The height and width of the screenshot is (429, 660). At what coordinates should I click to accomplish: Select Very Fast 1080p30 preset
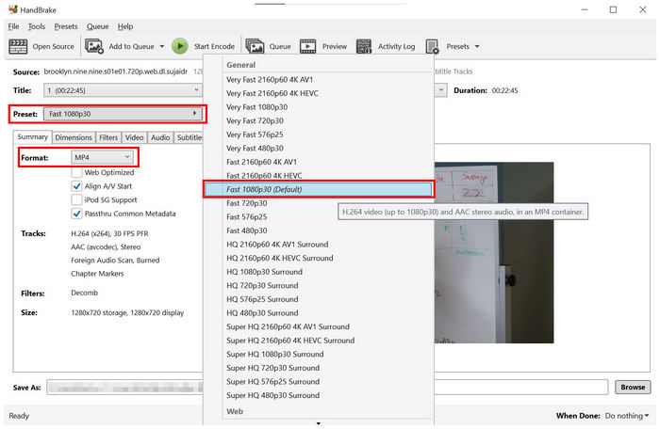[x=319, y=107]
